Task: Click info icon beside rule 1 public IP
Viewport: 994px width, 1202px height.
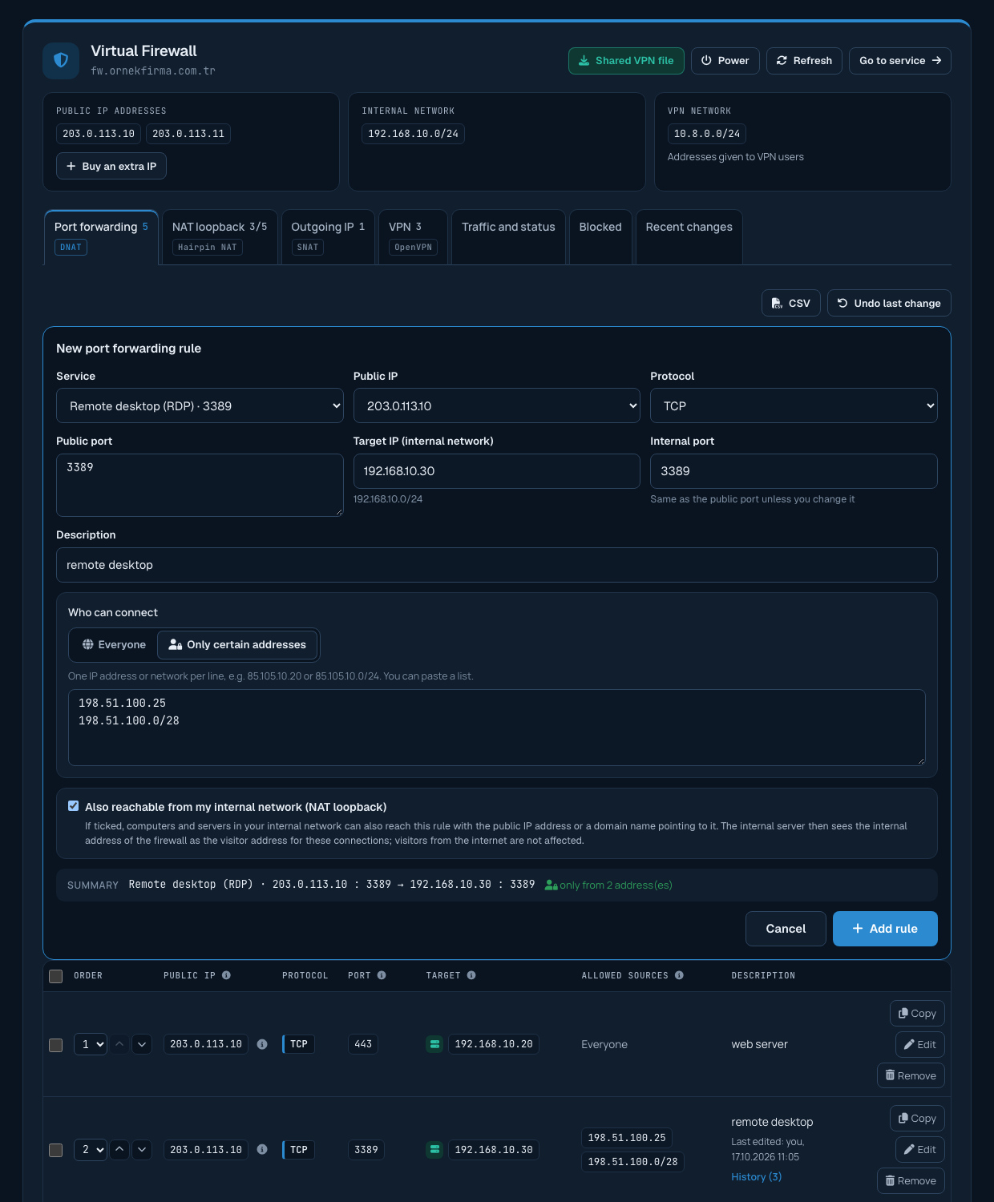Action: pos(262,1044)
